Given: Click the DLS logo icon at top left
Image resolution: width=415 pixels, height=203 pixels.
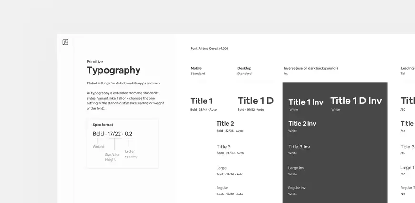Looking at the screenshot, I should (65, 42).
